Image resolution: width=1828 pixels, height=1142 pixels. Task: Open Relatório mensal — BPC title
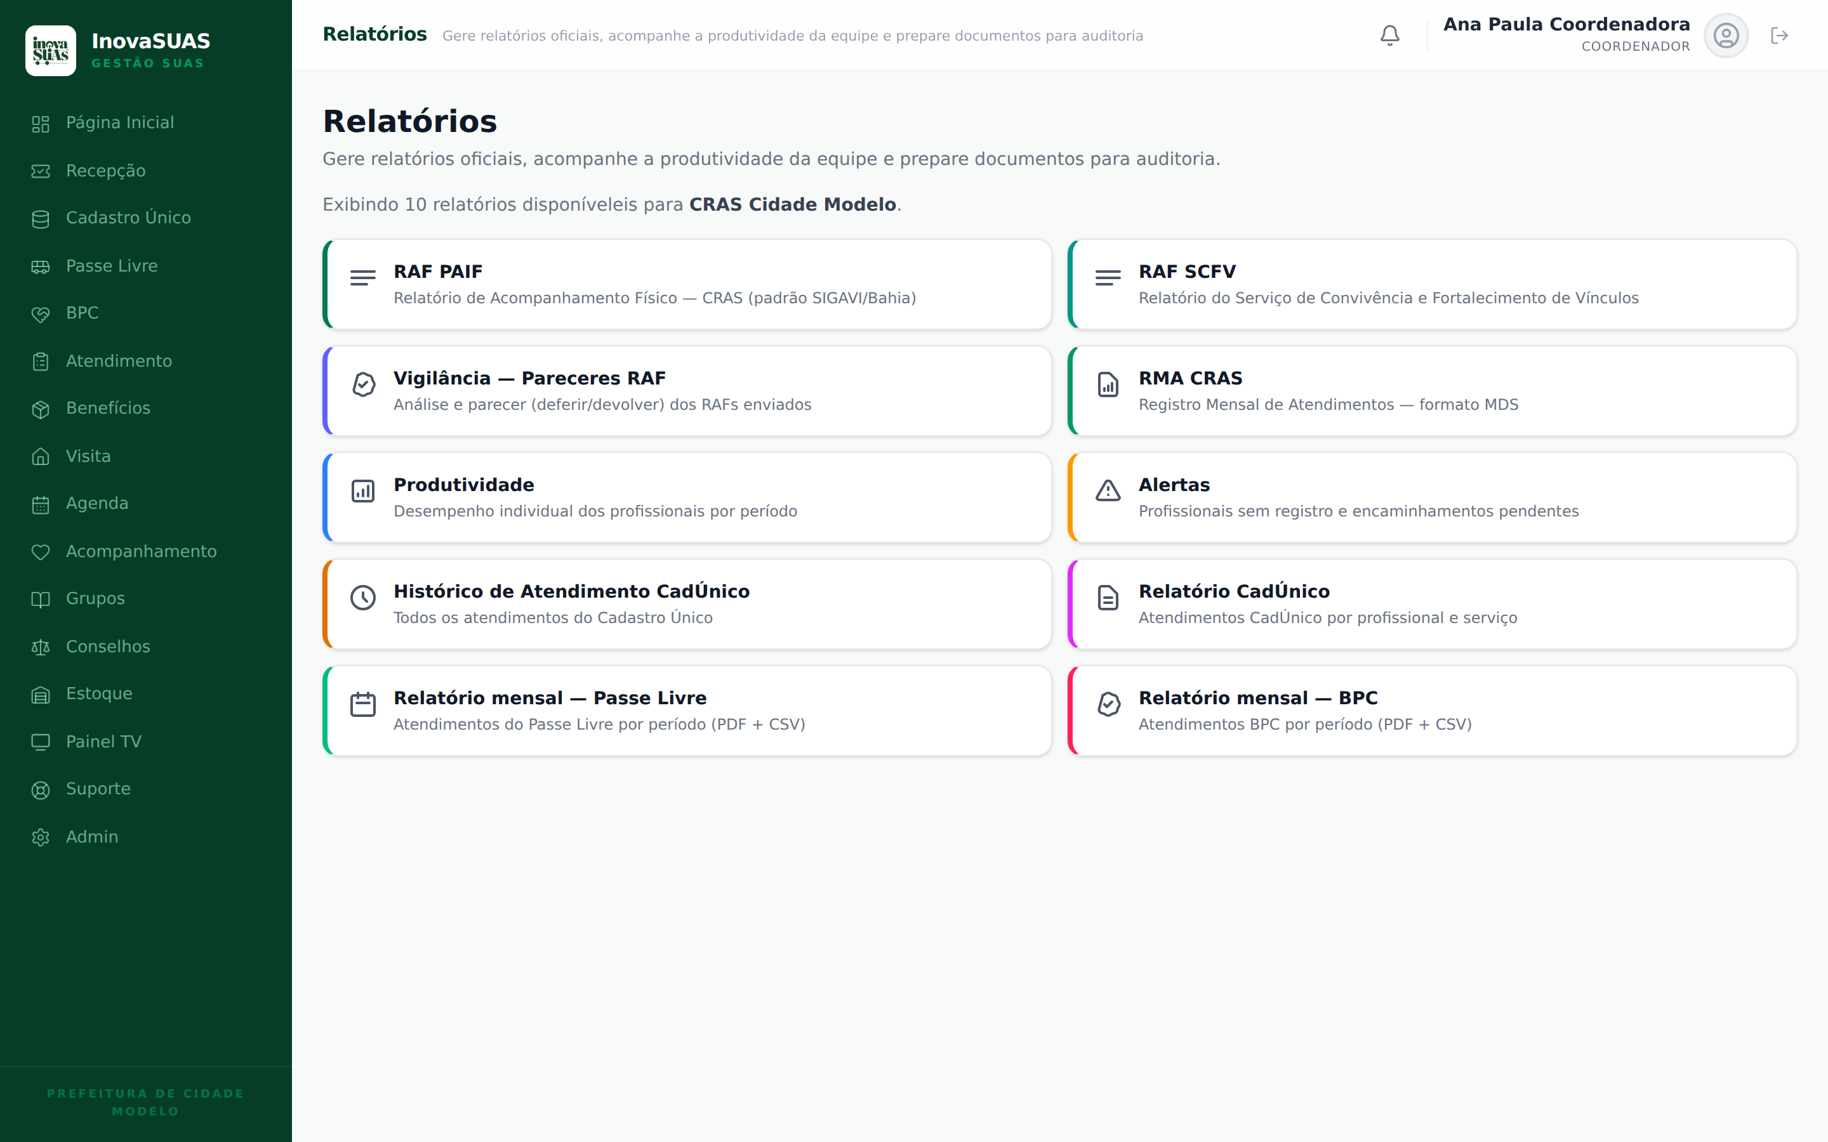point(1257,698)
